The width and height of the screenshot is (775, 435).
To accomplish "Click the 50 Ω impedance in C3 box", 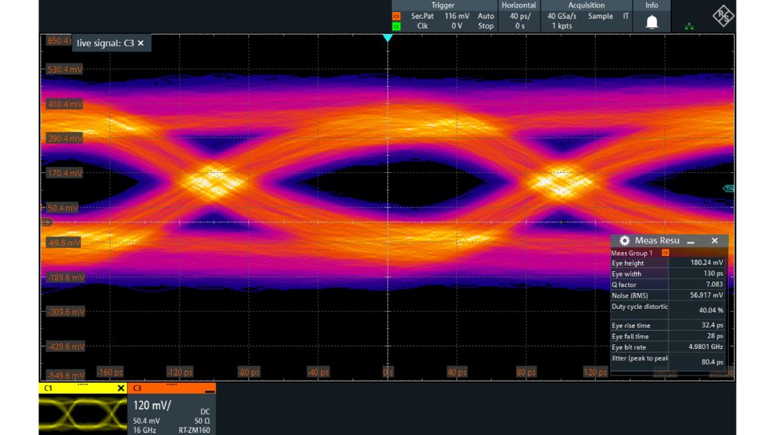I will tap(202, 421).
